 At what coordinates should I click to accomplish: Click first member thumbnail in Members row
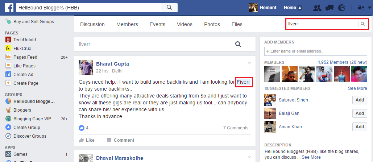click(x=272, y=74)
